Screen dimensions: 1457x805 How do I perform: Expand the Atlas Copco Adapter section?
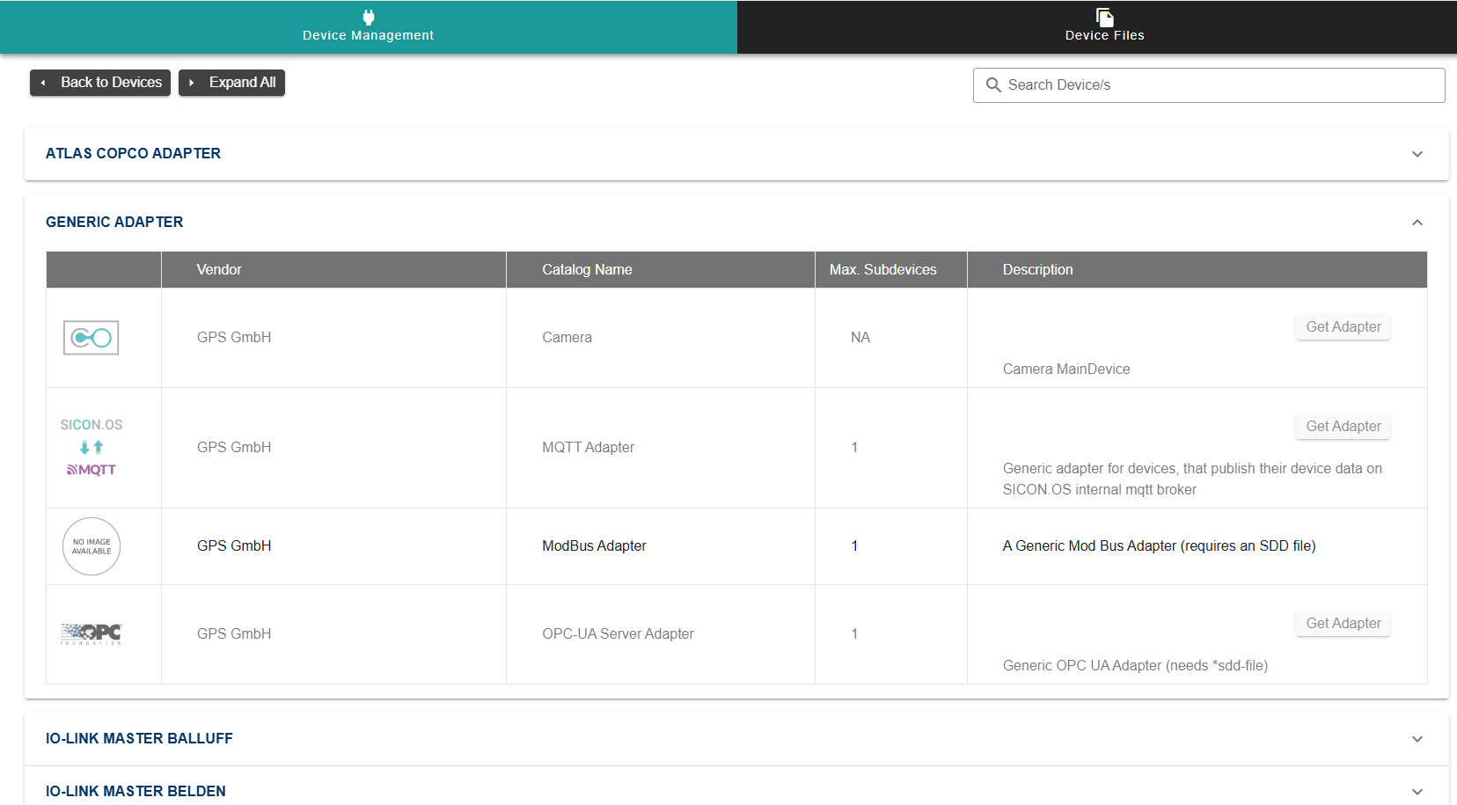[1417, 154]
